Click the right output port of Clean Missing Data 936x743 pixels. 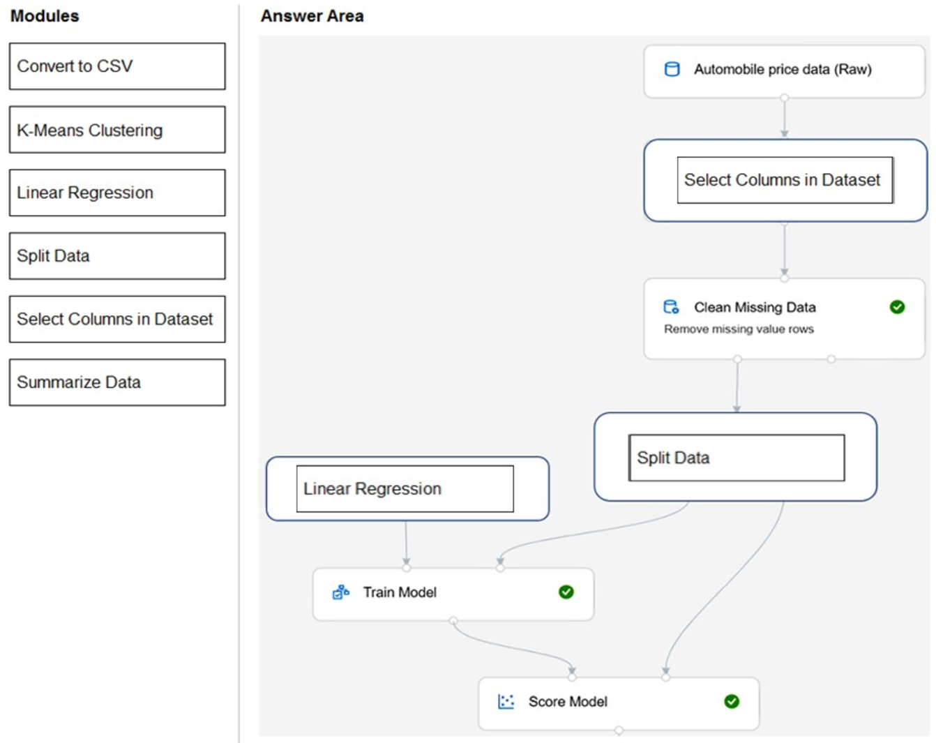coord(831,359)
